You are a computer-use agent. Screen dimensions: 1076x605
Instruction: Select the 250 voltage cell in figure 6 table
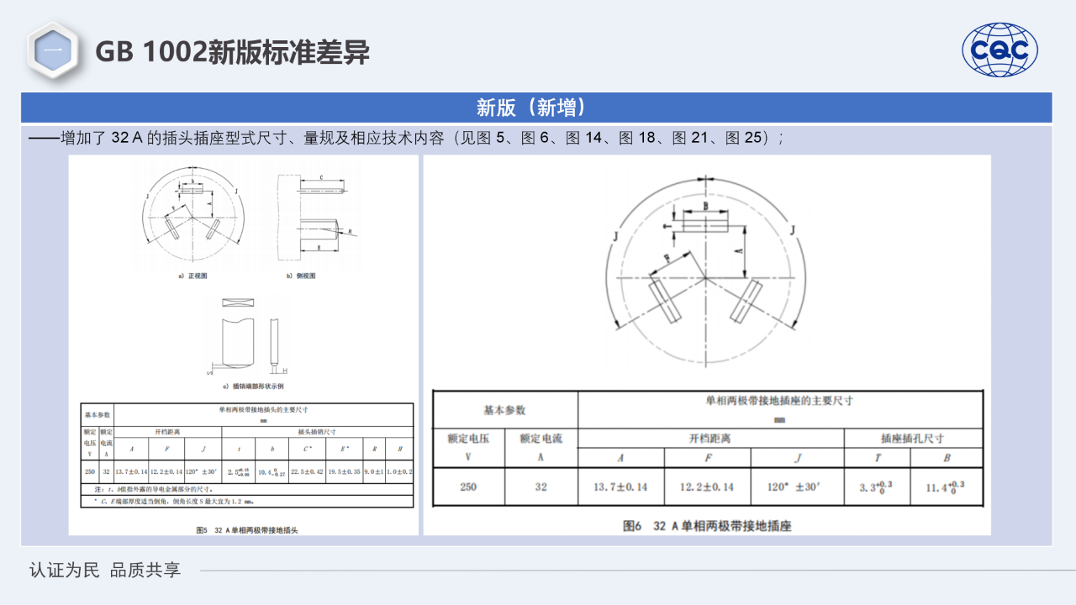[x=467, y=487]
